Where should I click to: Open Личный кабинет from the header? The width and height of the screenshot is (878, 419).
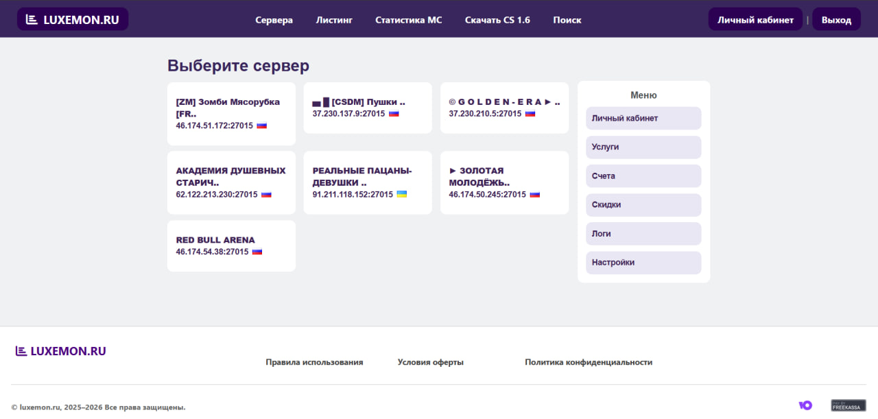pos(755,20)
